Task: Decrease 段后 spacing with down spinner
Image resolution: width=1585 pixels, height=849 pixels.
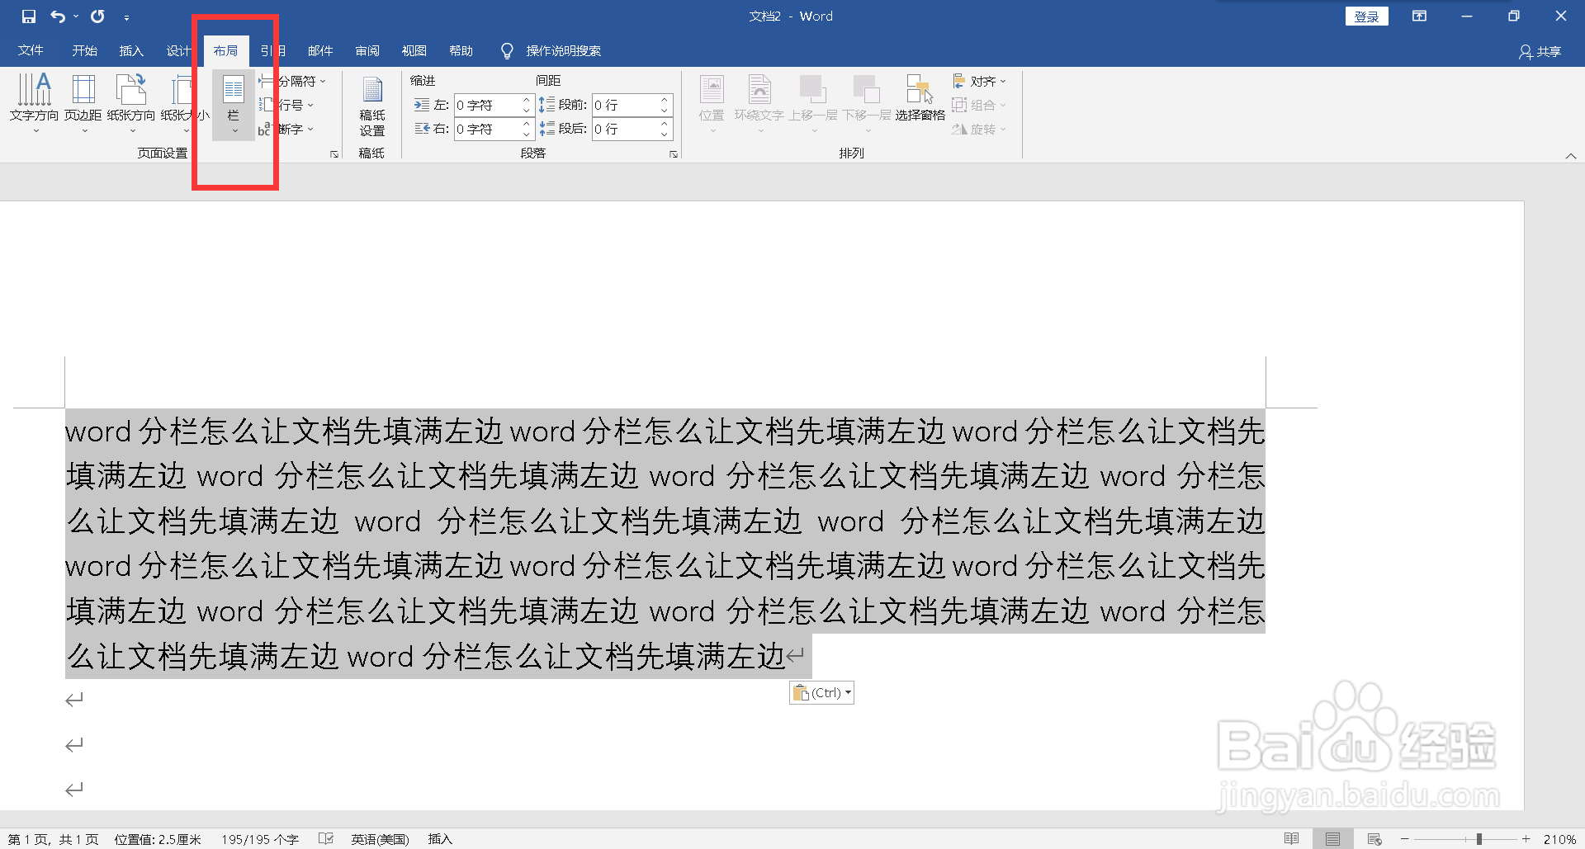Action: coord(665,134)
